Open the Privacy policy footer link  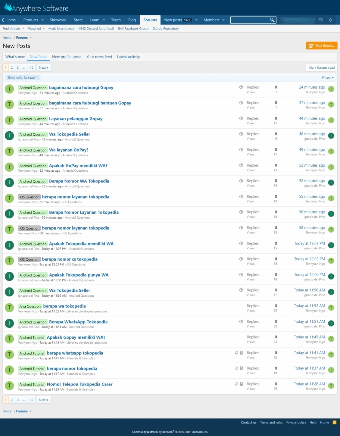point(296,422)
